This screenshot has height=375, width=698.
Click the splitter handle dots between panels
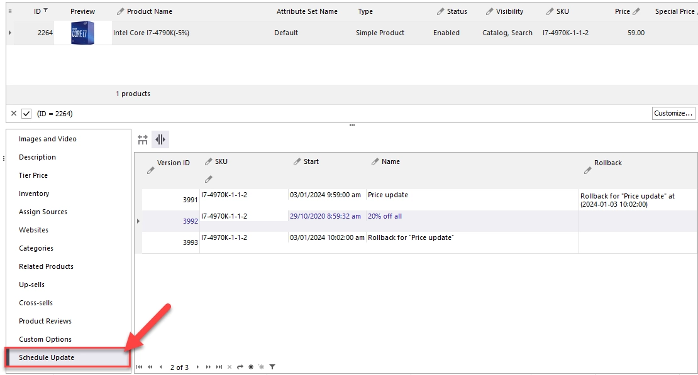[x=352, y=126]
